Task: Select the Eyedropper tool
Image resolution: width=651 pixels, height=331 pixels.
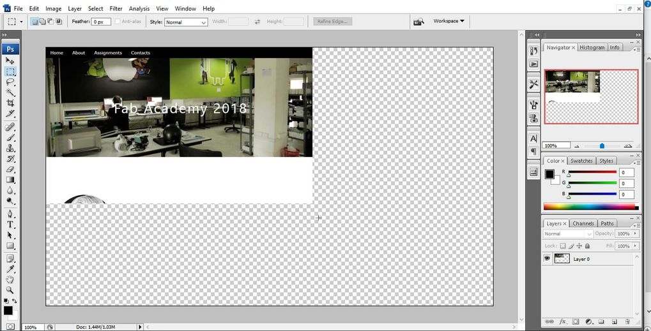Action: point(10,269)
